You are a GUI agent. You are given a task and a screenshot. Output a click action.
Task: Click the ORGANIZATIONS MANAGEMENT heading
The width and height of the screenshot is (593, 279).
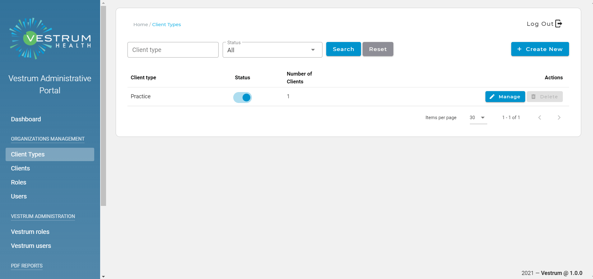click(48, 139)
